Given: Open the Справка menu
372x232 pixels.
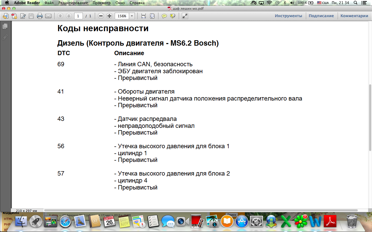Looking at the screenshot, I should point(137,3).
